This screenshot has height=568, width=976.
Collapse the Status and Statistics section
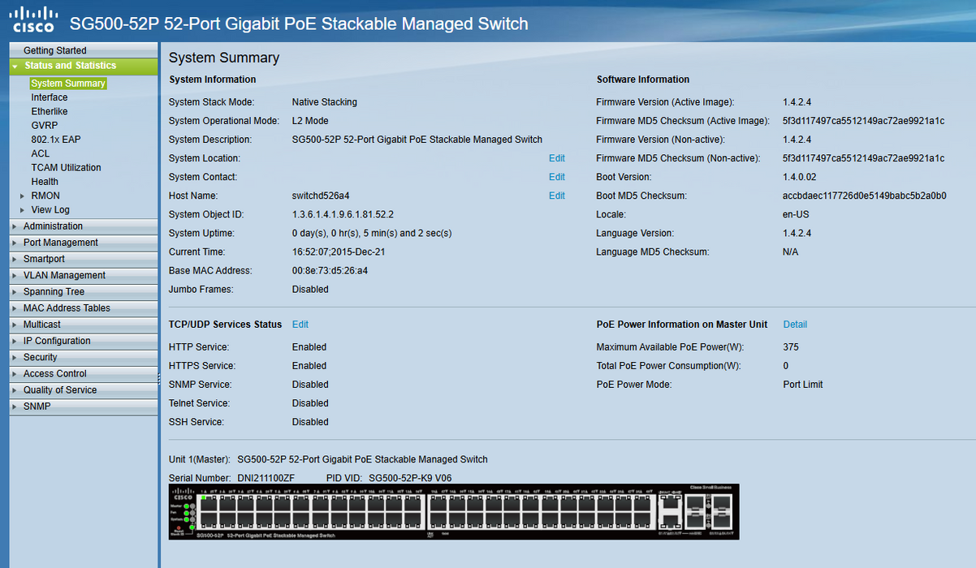tap(59, 66)
